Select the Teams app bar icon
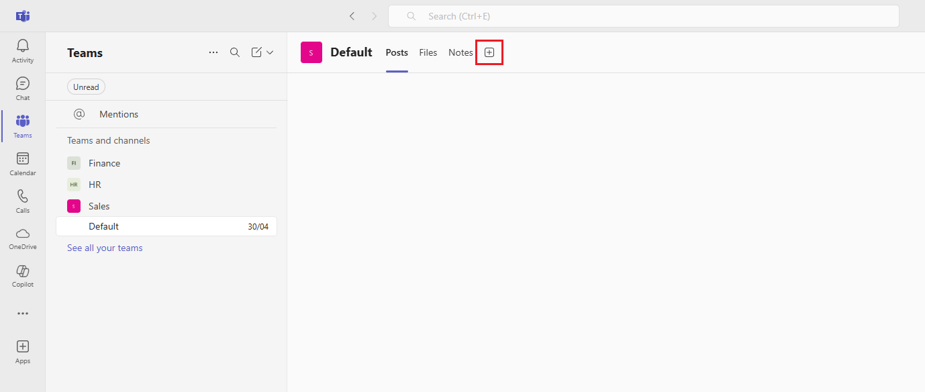The height and width of the screenshot is (392, 925). click(23, 126)
